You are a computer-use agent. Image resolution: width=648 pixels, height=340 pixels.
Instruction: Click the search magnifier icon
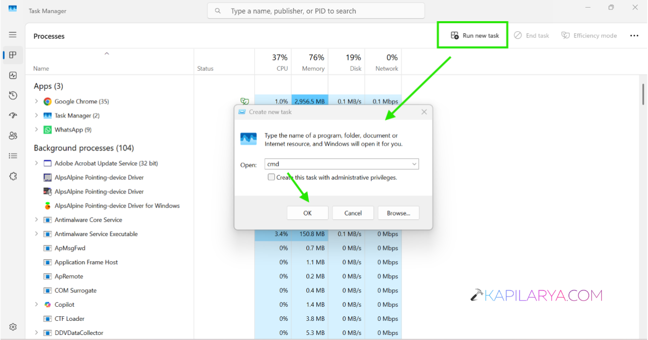point(218,11)
